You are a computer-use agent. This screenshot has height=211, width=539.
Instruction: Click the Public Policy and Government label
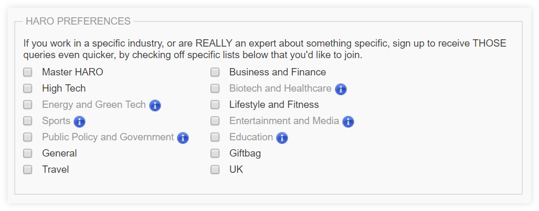(x=108, y=137)
